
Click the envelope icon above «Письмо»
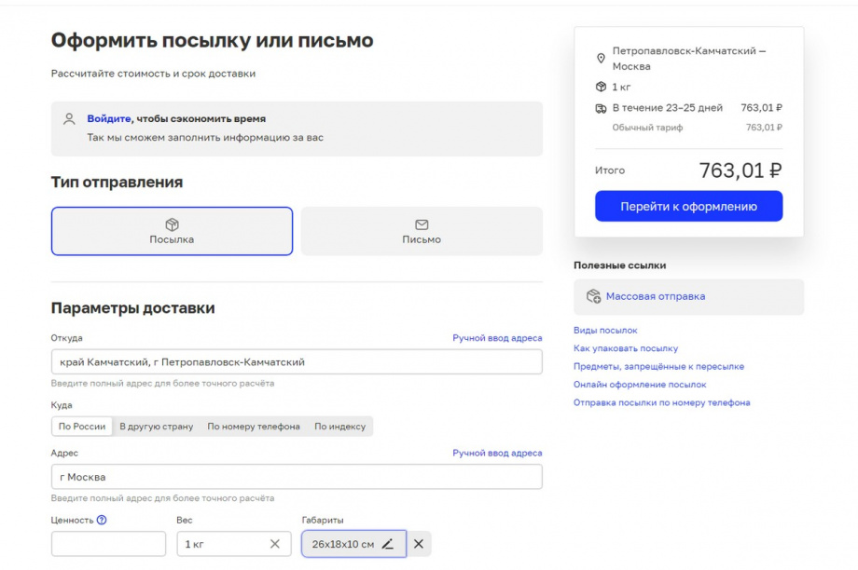click(422, 224)
